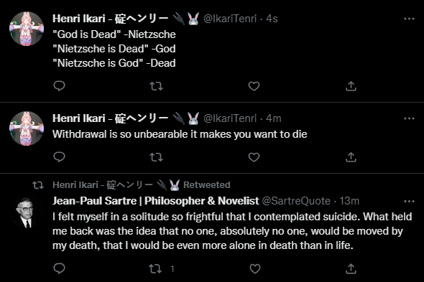Viewport: 424px width, 282px height.
Task: Share the "God is Dead" tweet
Action: click(351, 86)
